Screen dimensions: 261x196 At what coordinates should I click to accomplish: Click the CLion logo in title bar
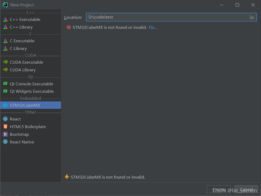(x=5, y=5)
